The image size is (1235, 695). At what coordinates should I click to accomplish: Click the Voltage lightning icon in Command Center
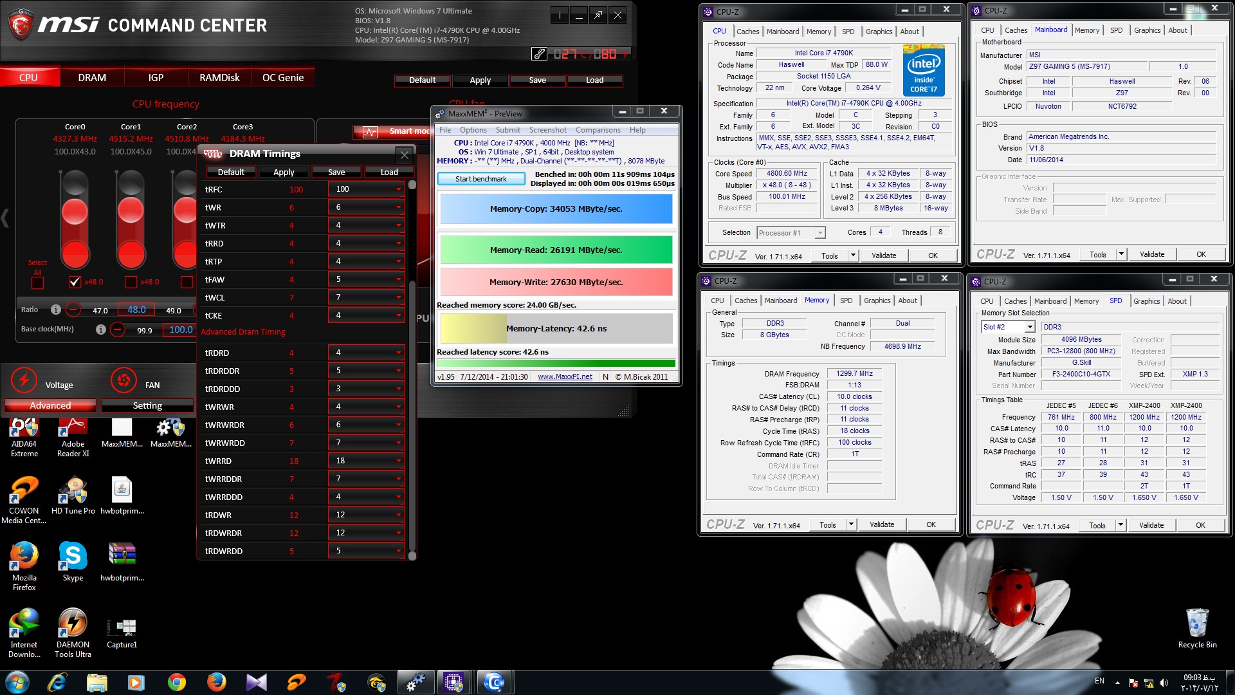(24, 380)
